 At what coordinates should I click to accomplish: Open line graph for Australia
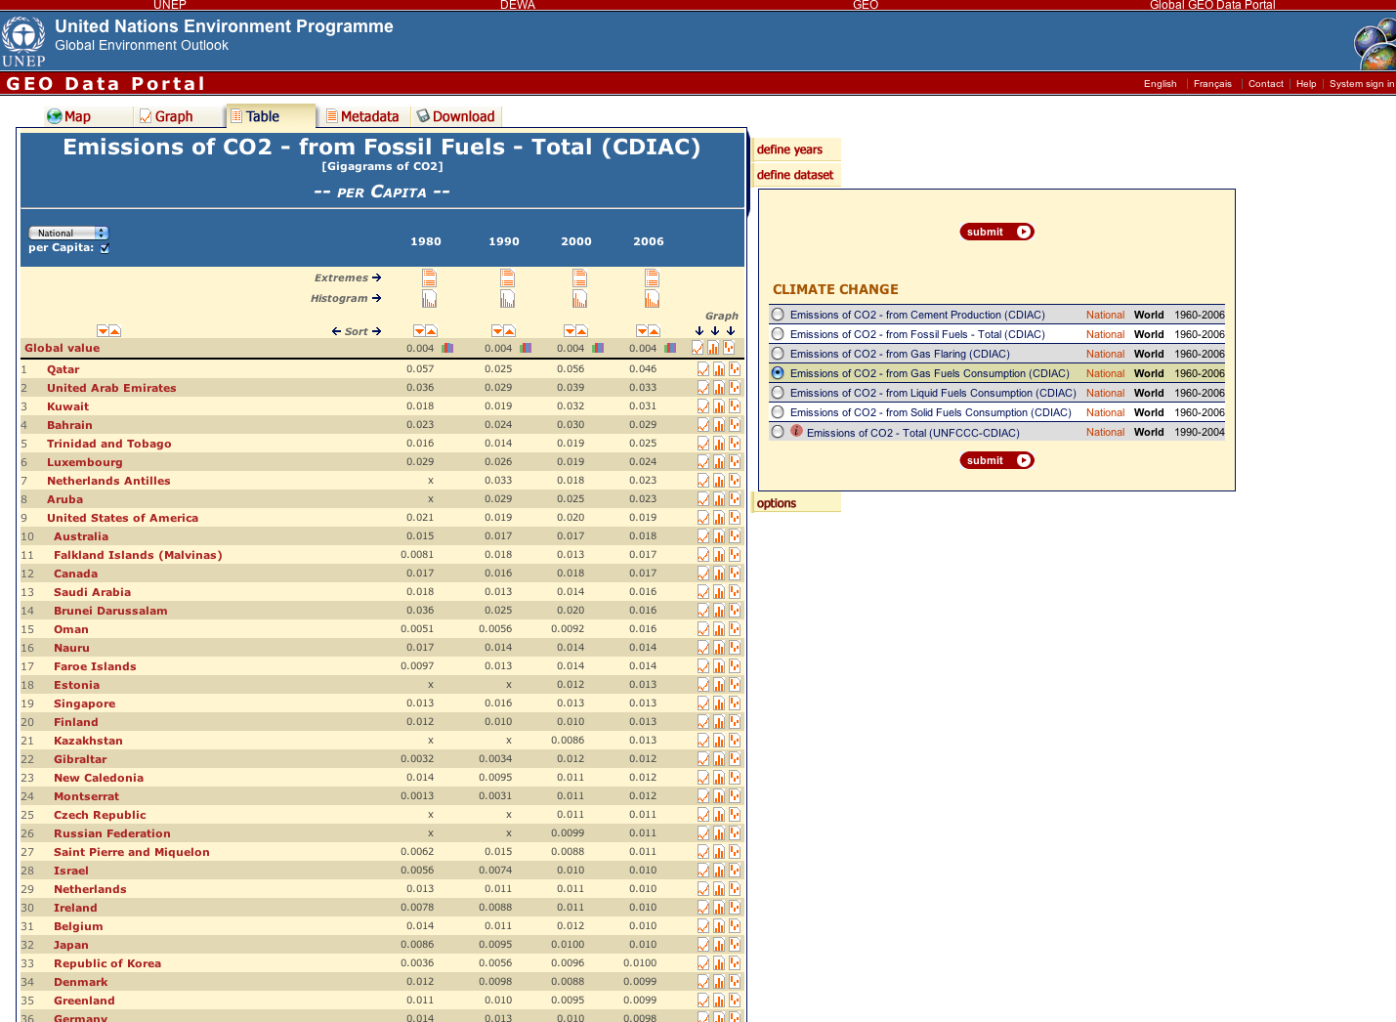(703, 536)
